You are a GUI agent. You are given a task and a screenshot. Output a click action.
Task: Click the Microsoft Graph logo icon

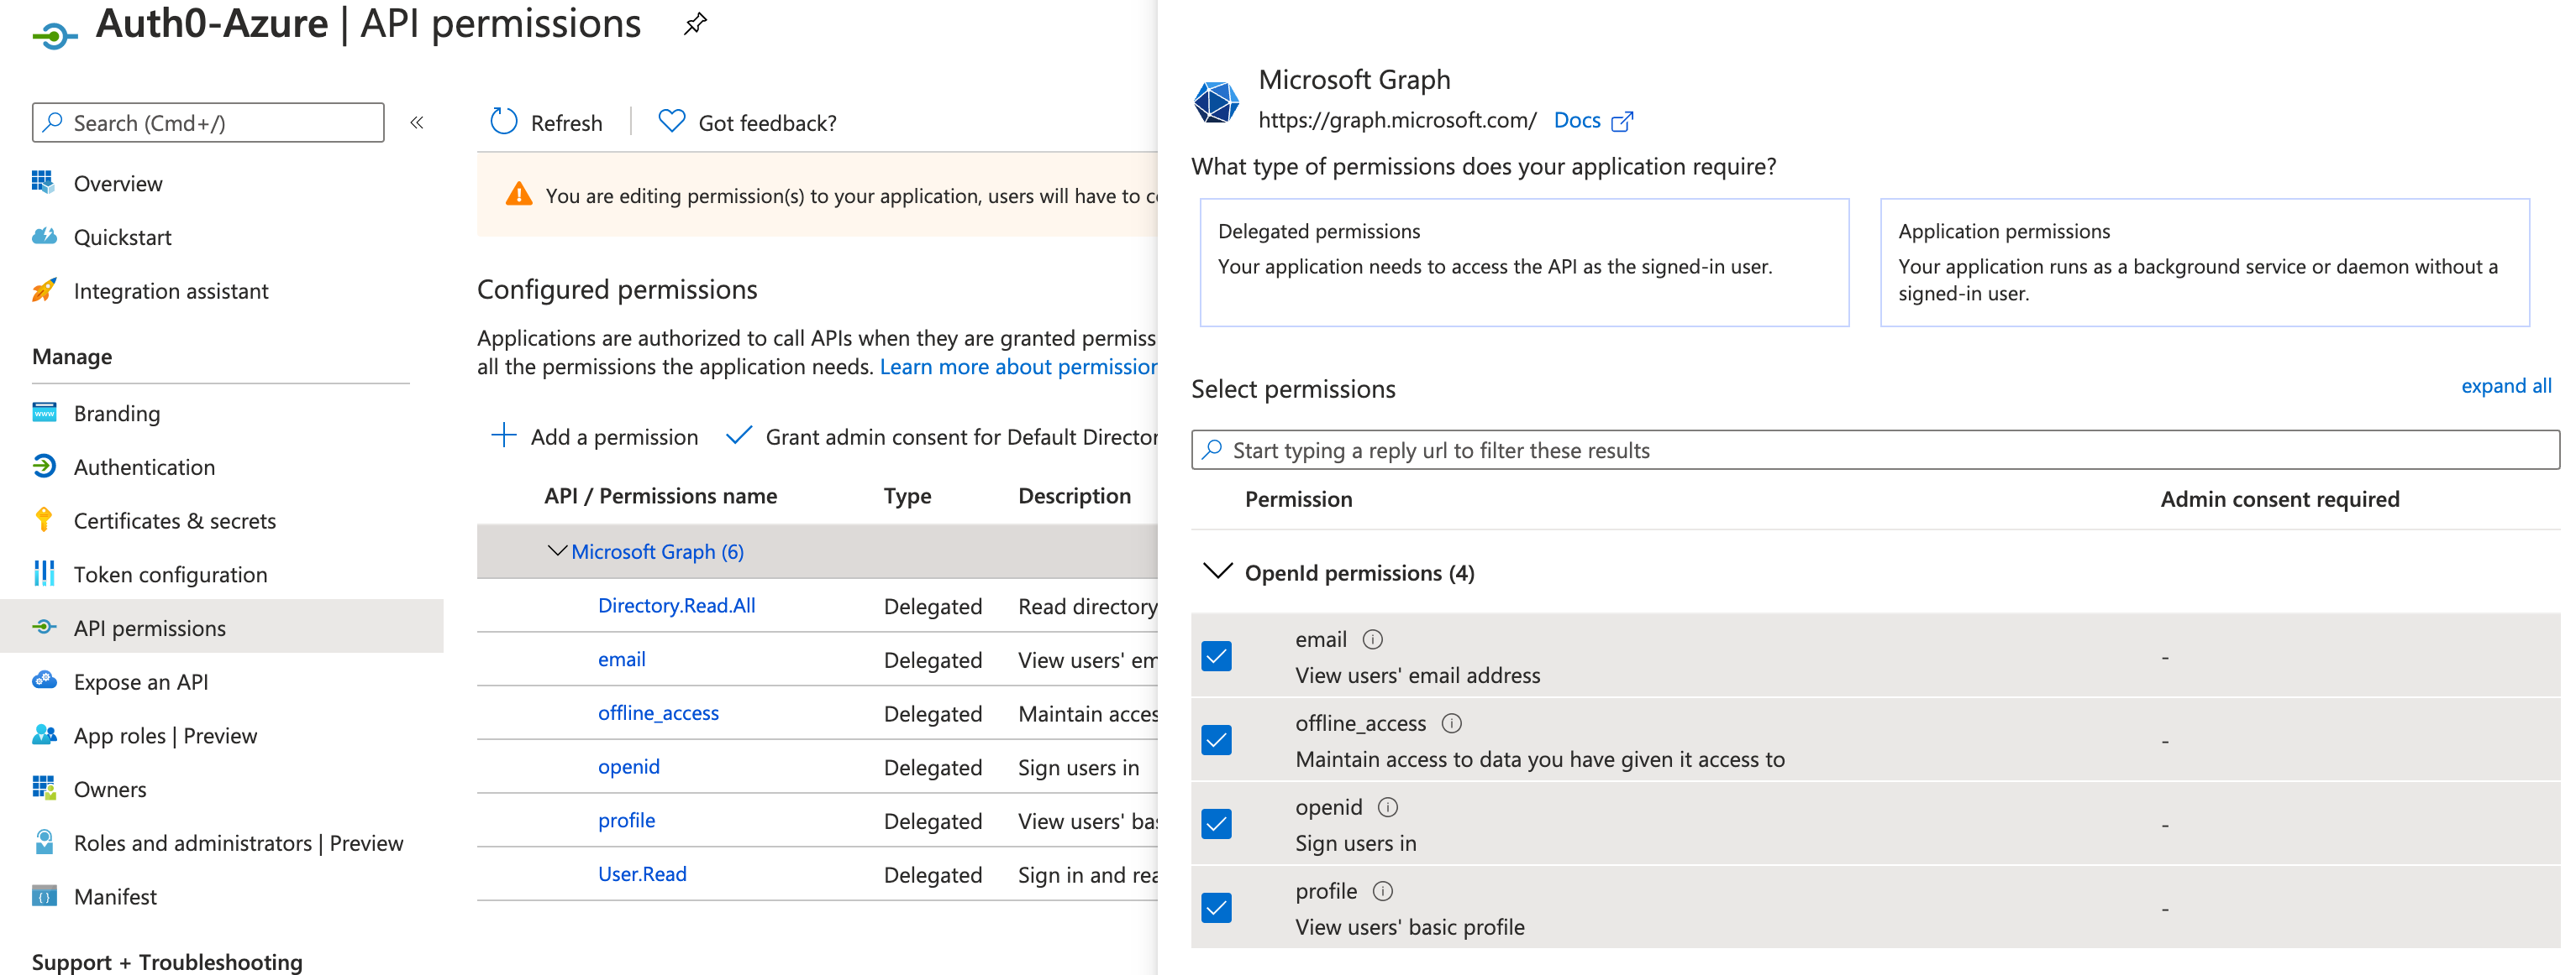point(1217,102)
